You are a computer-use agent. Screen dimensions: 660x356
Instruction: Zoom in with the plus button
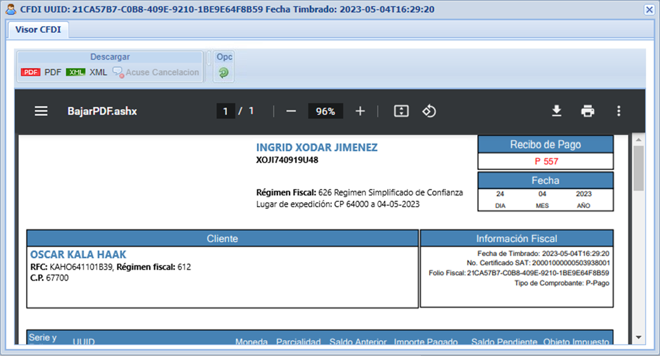[360, 111]
